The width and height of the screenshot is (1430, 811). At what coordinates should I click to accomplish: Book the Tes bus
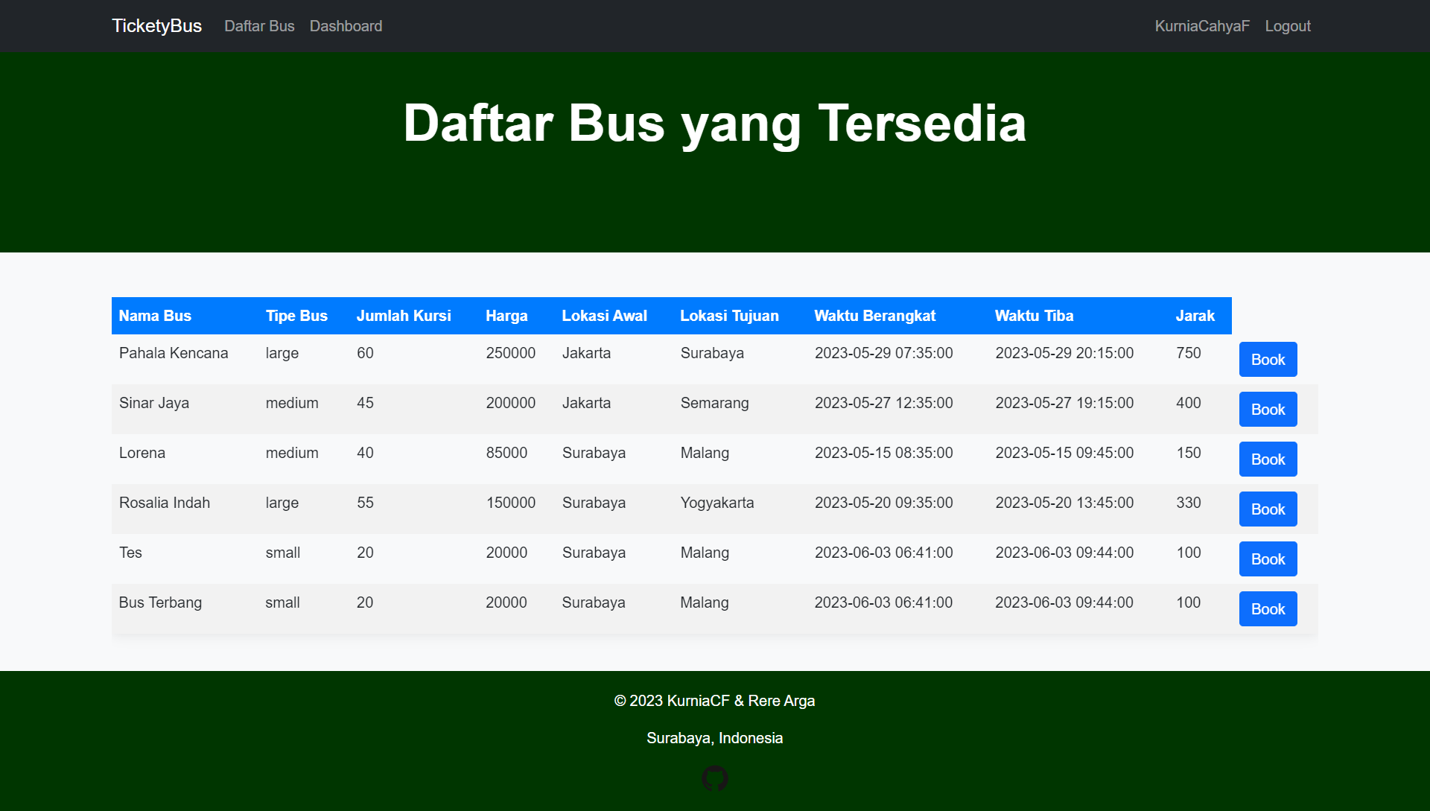click(x=1268, y=559)
